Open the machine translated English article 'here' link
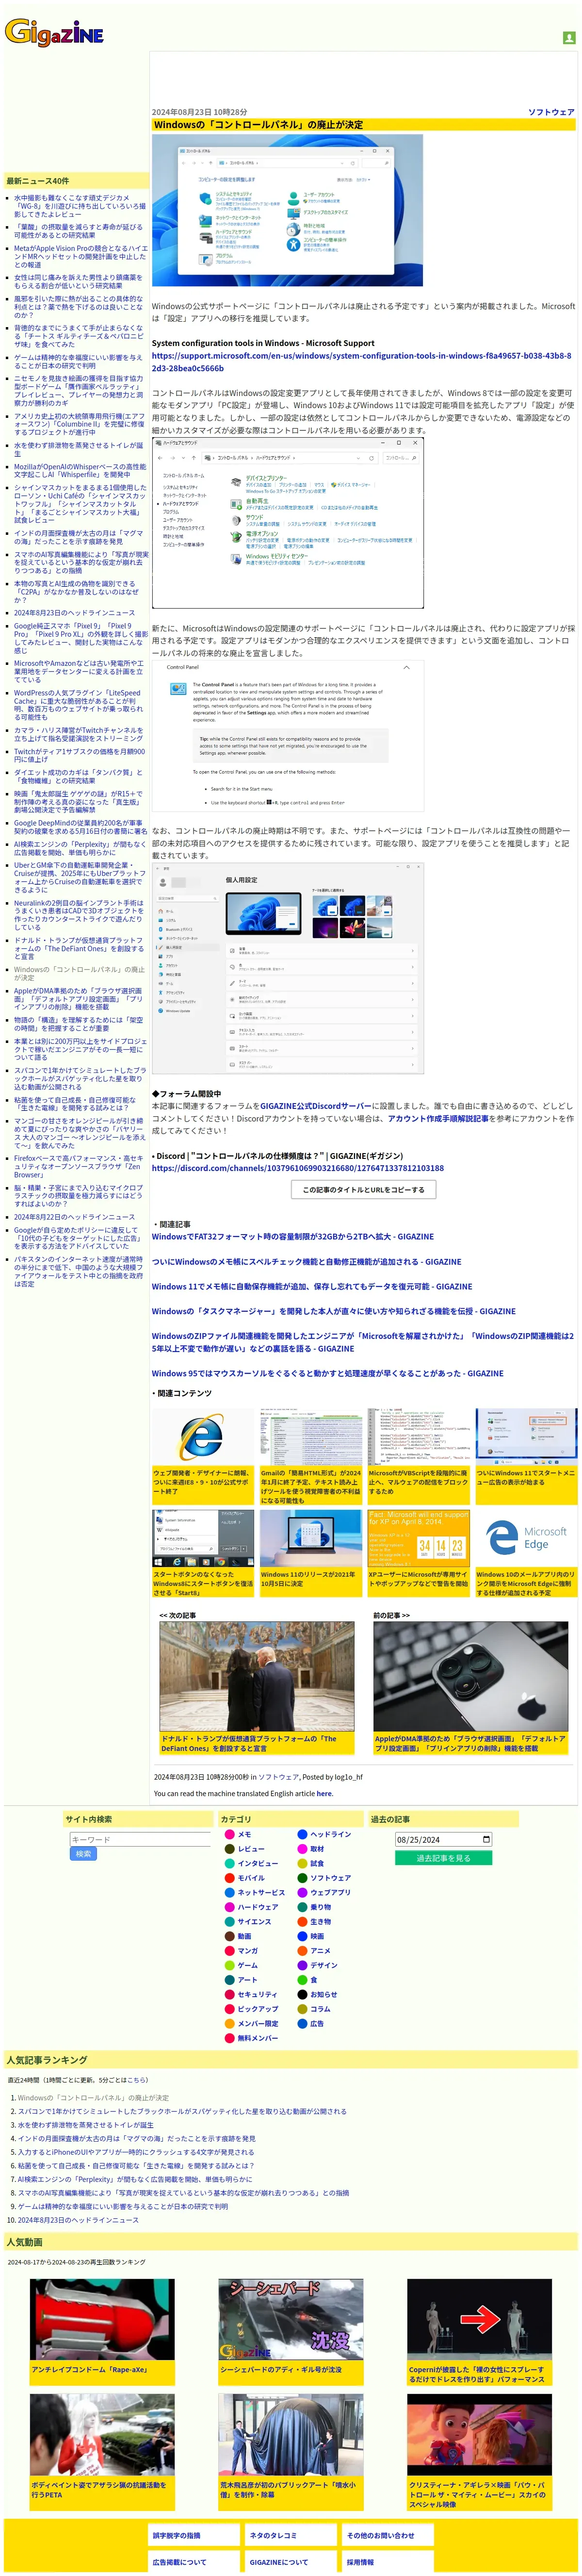Screen dimensions: 582x2576 tap(324, 1793)
